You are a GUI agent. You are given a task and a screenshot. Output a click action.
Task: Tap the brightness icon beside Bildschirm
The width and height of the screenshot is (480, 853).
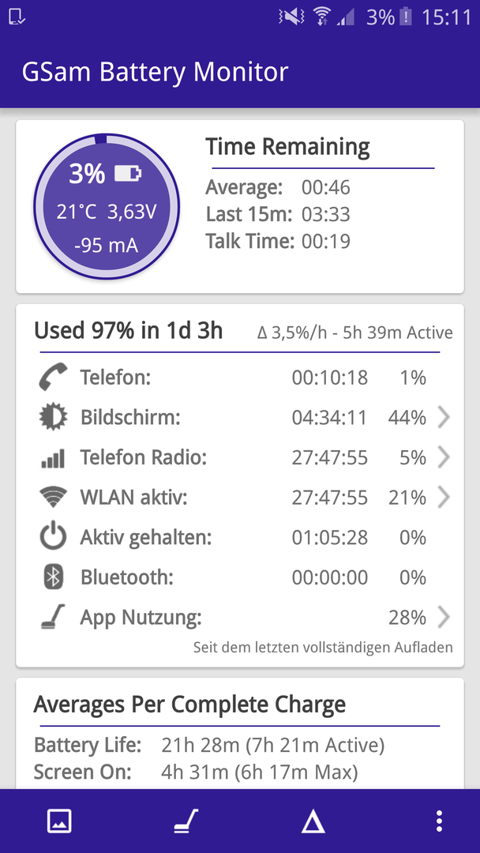(x=53, y=417)
